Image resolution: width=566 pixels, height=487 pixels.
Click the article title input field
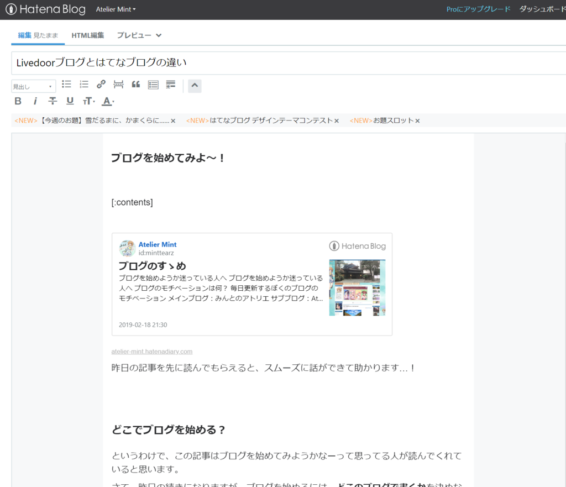pyautogui.click(x=289, y=63)
